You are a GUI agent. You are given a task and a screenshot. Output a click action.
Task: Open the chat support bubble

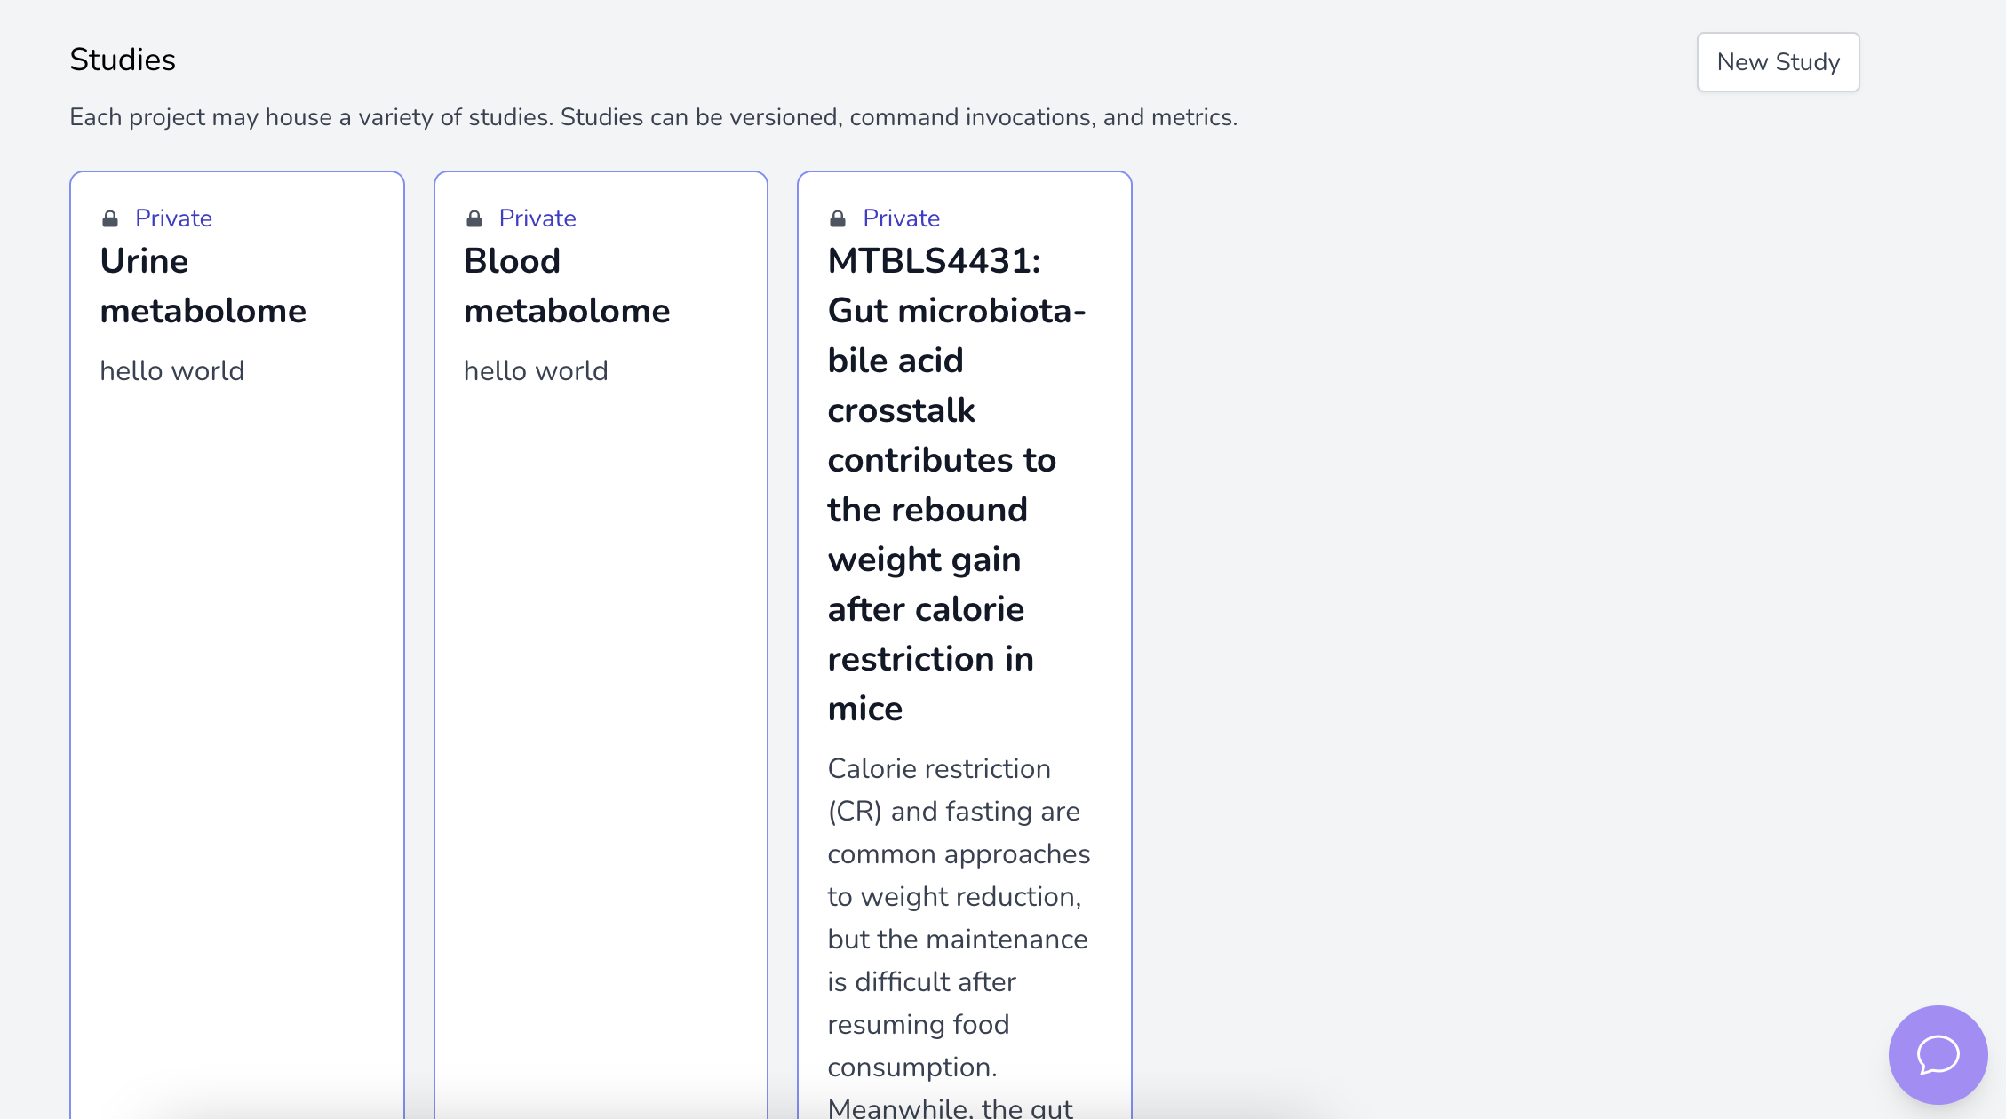pyautogui.click(x=1937, y=1054)
